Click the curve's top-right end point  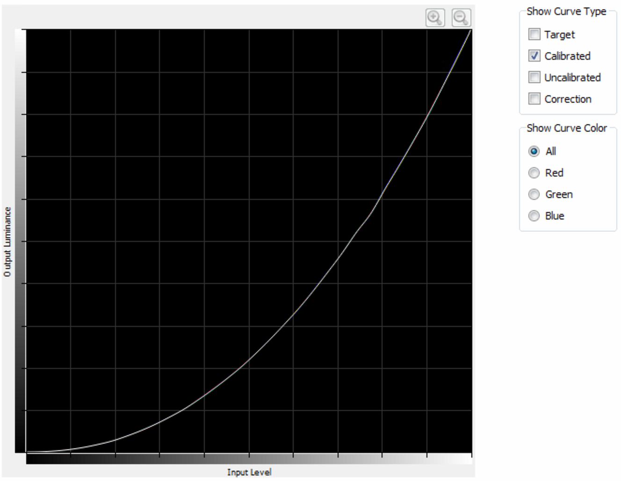click(470, 30)
